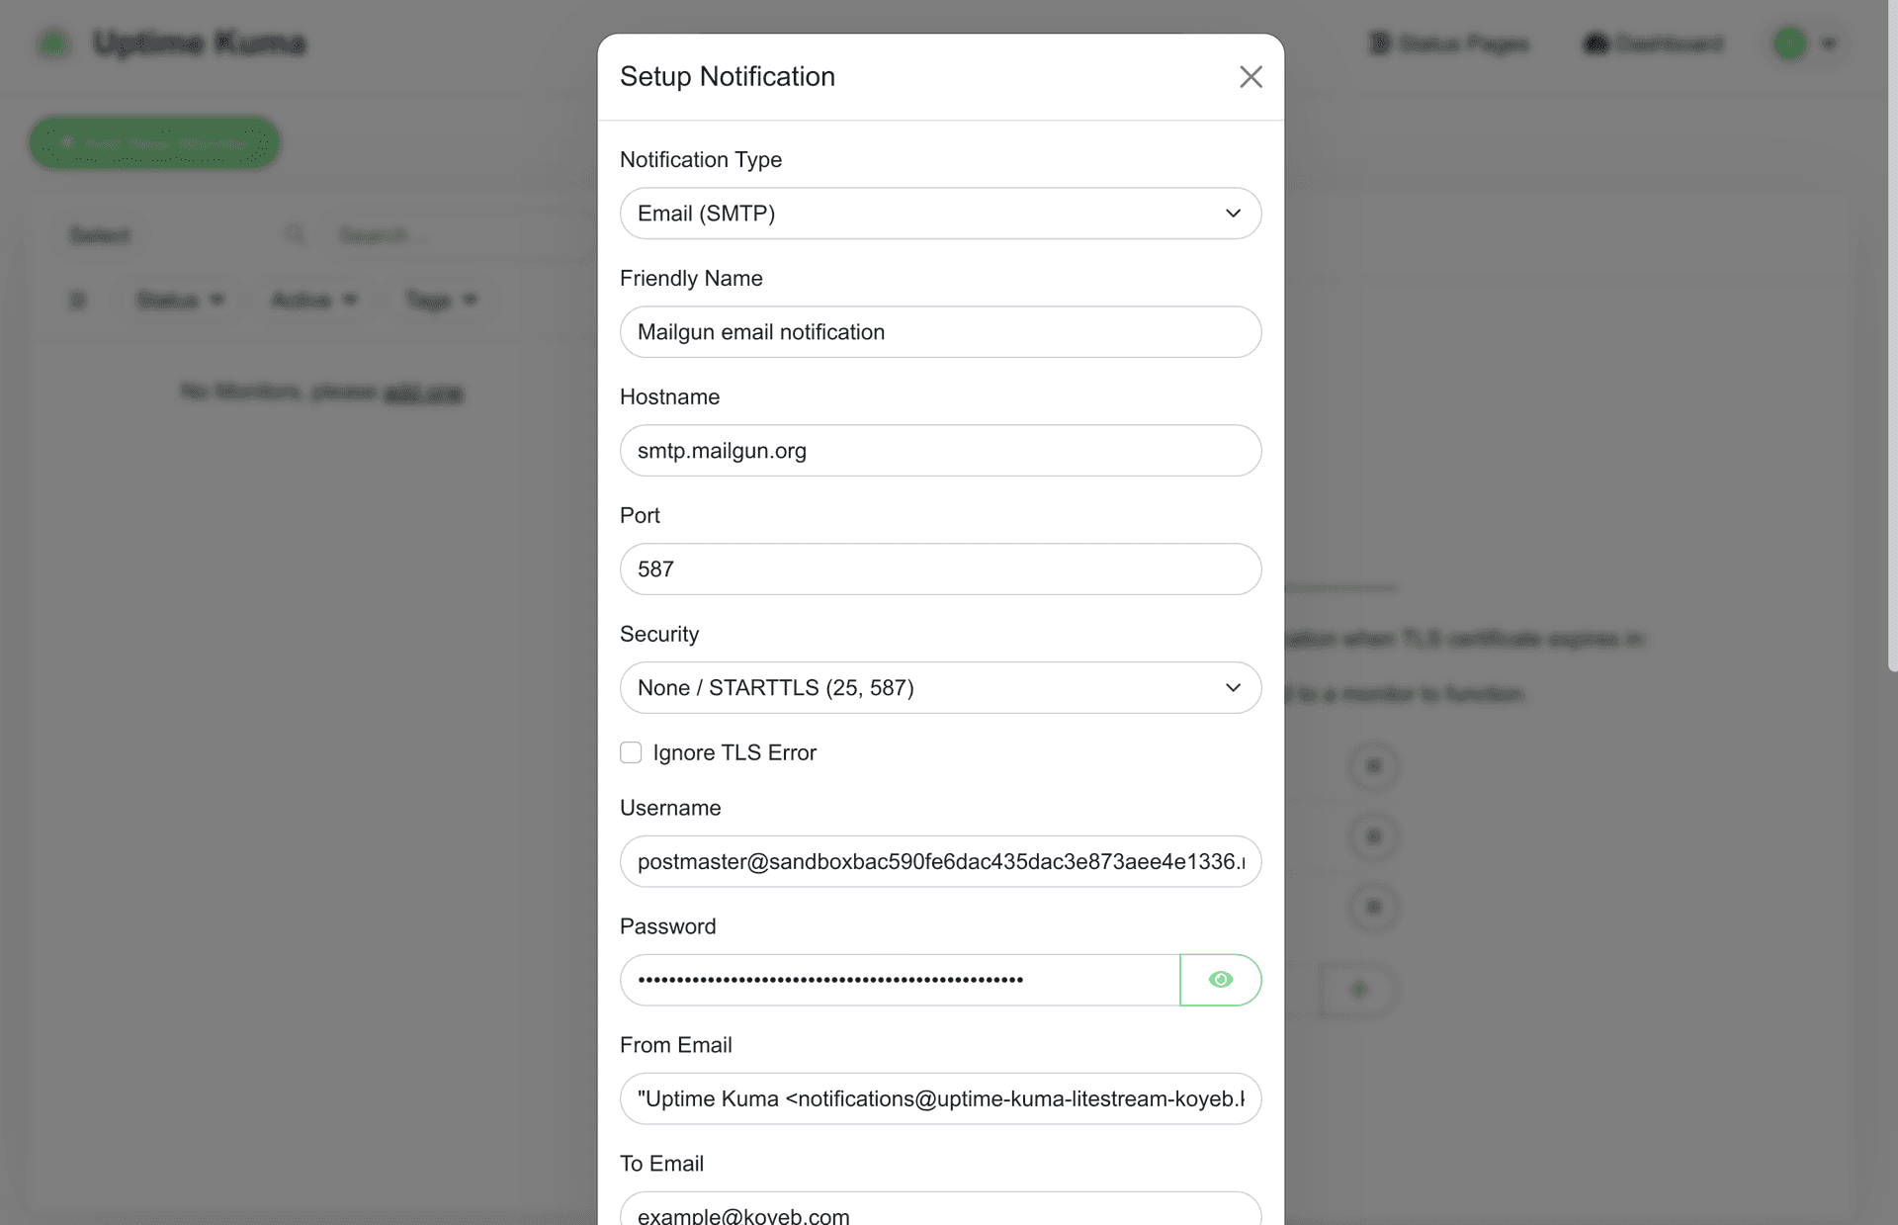Click the Friendly Name input field
This screenshot has width=1898, height=1225.
[x=940, y=332]
